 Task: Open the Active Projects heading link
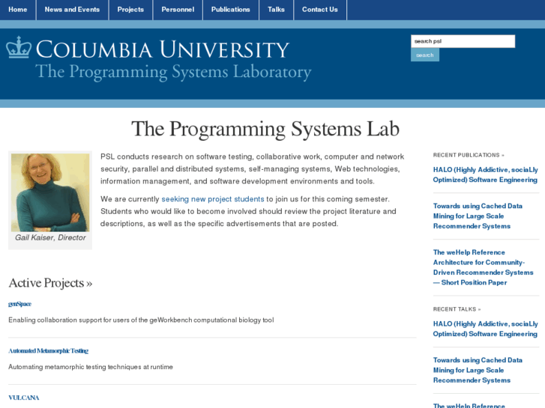tap(50, 283)
